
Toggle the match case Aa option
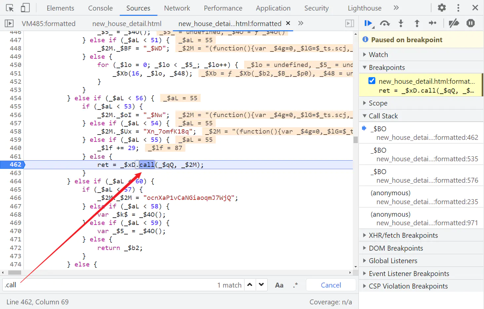(279, 285)
